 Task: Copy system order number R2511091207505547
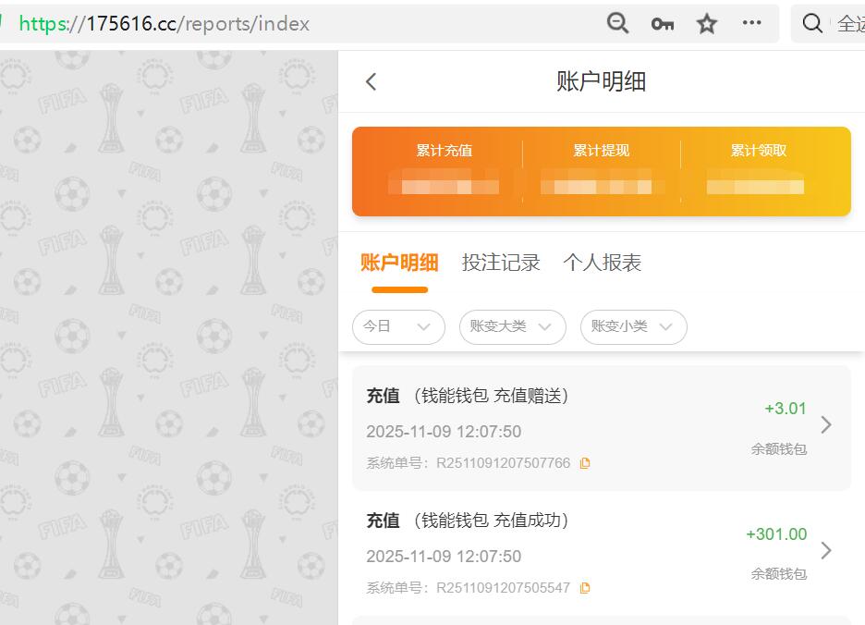(x=585, y=587)
